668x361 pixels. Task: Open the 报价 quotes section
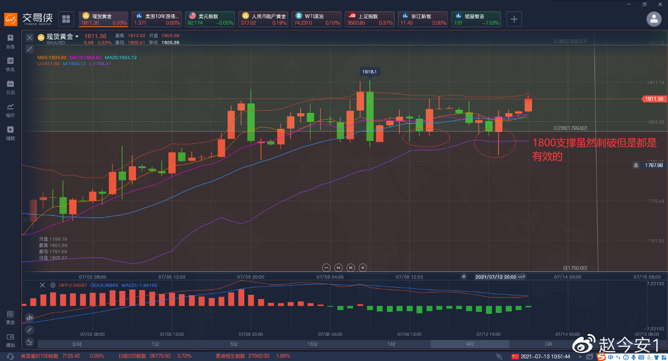coord(10,110)
